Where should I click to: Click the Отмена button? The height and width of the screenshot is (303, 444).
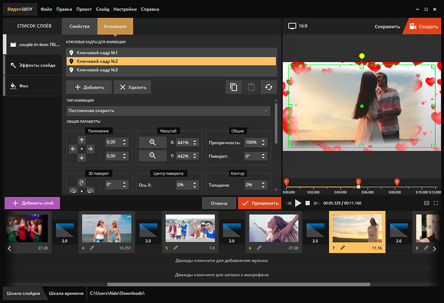(219, 203)
